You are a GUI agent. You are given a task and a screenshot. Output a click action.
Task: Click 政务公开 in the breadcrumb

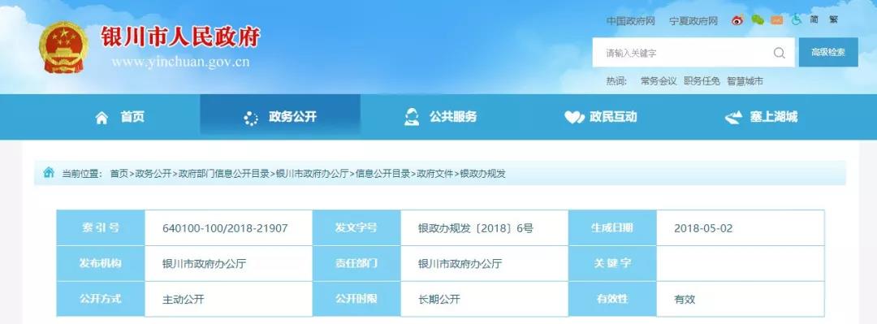pos(153,174)
